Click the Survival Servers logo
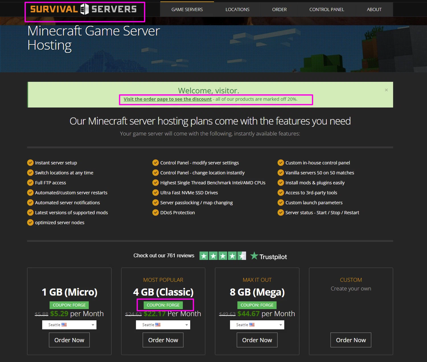 pos(83,9)
